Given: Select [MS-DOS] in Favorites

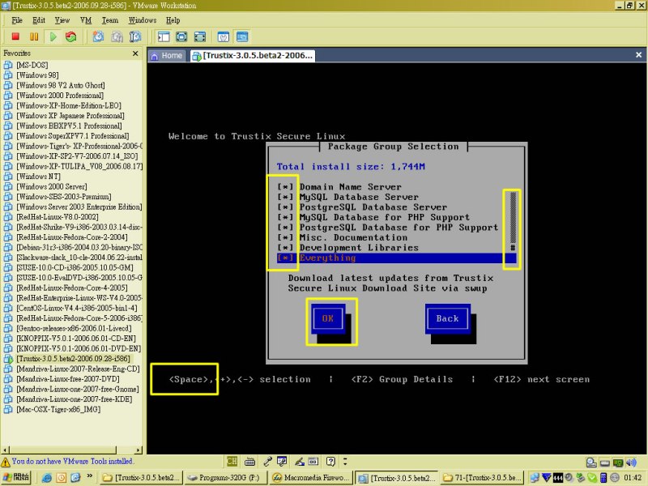Looking at the screenshot, I should tap(32, 66).
